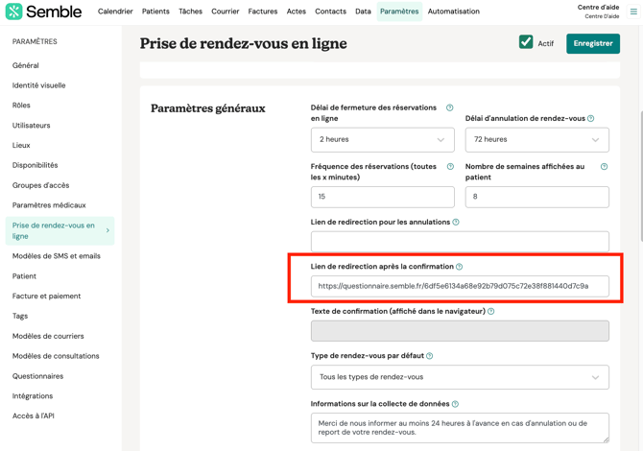Open the Calendrier menu

115,12
